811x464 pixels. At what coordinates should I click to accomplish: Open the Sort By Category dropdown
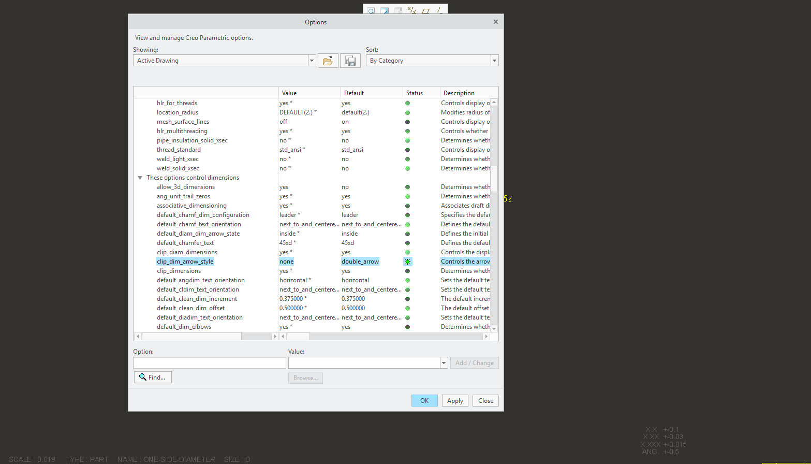point(494,61)
